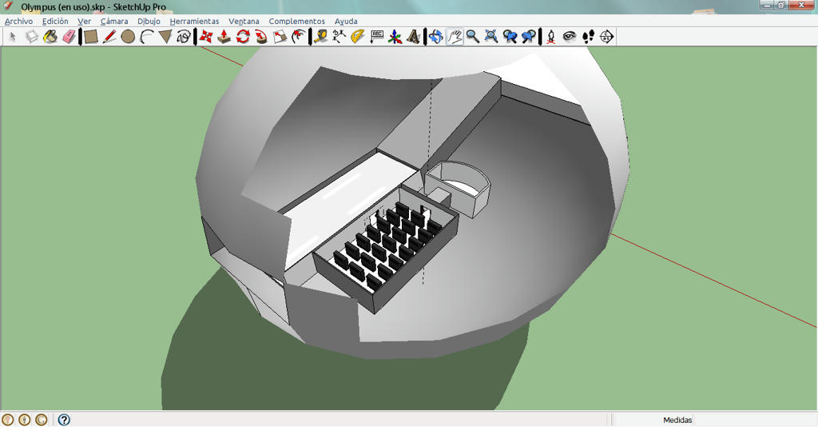The width and height of the screenshot is (818, 427).
Task: Click the third round status bar icon
Action: point(42,420)
